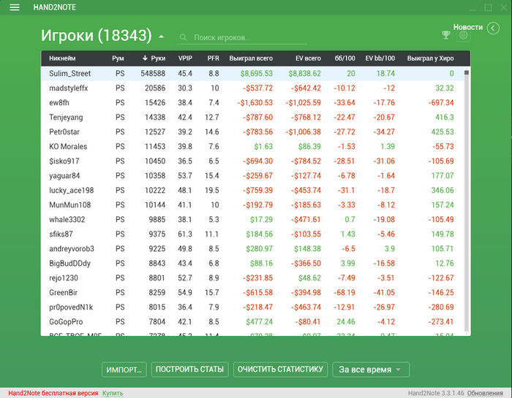
Task: Select player Sulim_Street row
Action: [x=252, y=73]
